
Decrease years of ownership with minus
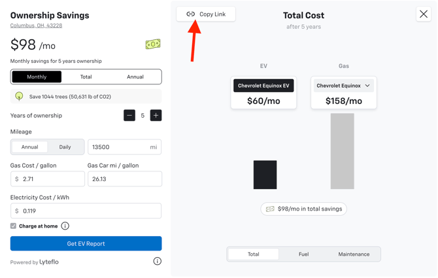(129, 115)
